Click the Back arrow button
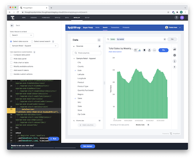 pyautogui.click(x=12, y=25)
